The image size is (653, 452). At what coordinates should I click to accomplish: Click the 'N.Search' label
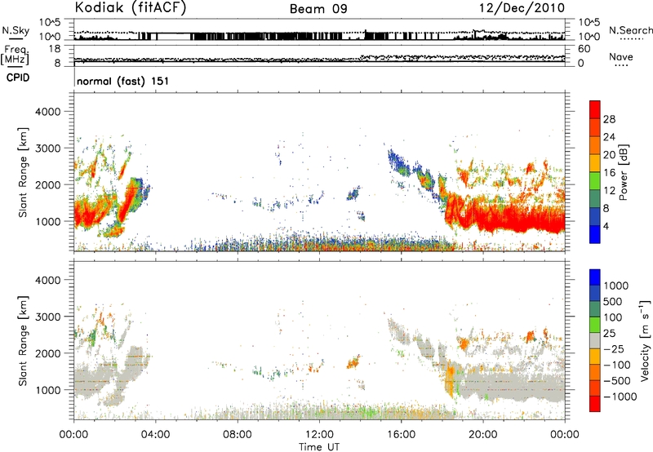(x=630, y=30)
